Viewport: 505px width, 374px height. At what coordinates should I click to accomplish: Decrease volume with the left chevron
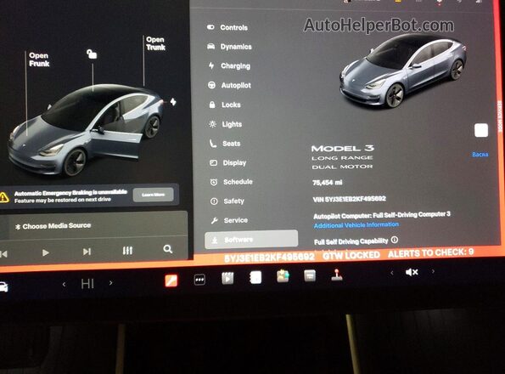point(392,273)
